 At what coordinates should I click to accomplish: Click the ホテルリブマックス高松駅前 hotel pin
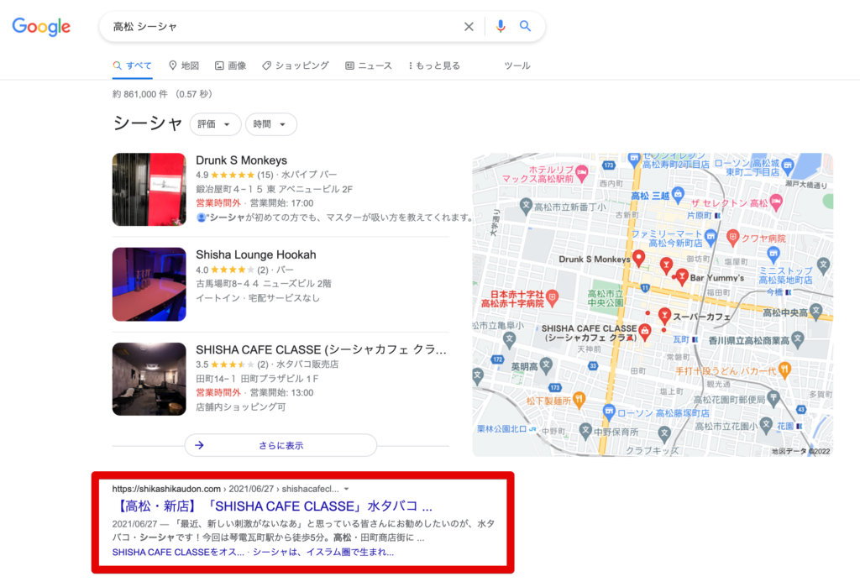[582, 173]
